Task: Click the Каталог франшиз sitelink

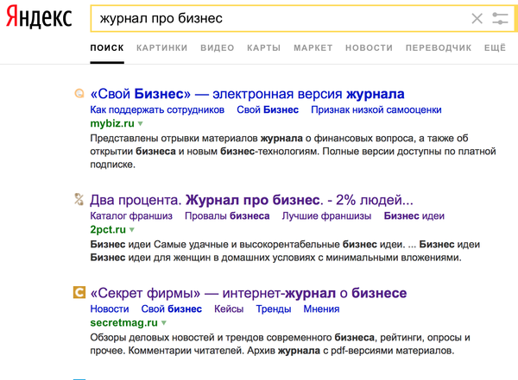Action: (x=131, y=215)
